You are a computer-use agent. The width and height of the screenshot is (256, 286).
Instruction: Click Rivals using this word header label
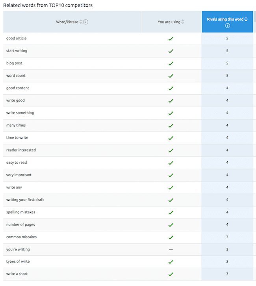[x=225, y=19]
